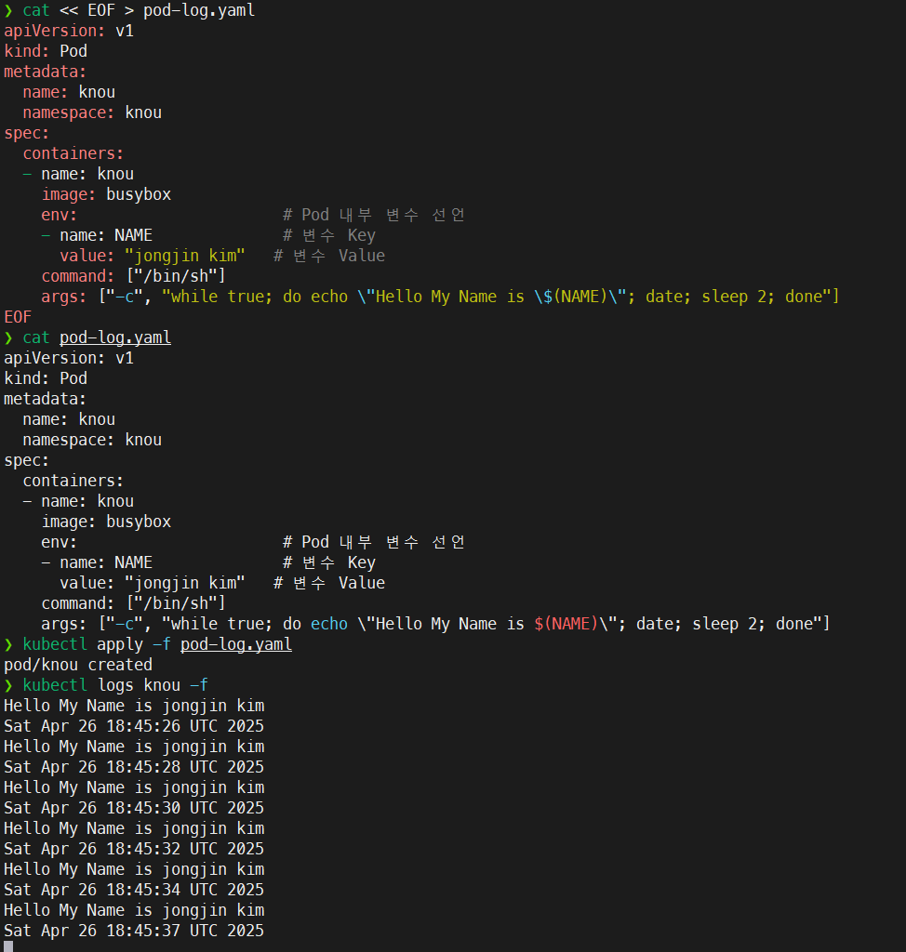
Task: Click the 'Sat Apr 26 18:45:30 UTC 2025' log line
Action: tap(134, 808)
